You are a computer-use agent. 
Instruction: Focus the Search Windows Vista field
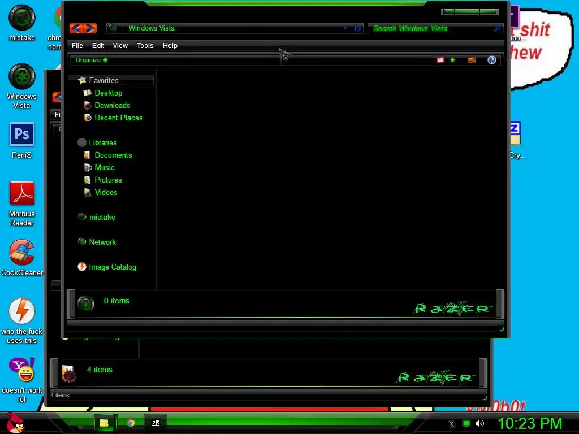tap(435, 28)
